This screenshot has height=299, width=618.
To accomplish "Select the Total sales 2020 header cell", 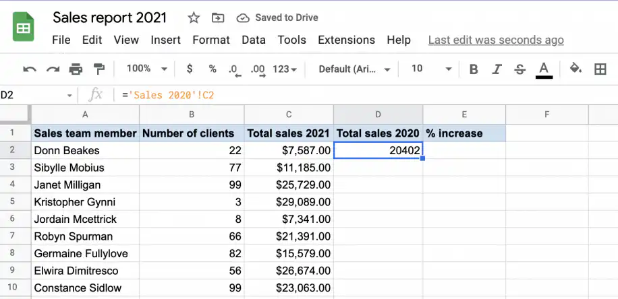I will pyautogui.click(x=378, y=133).
